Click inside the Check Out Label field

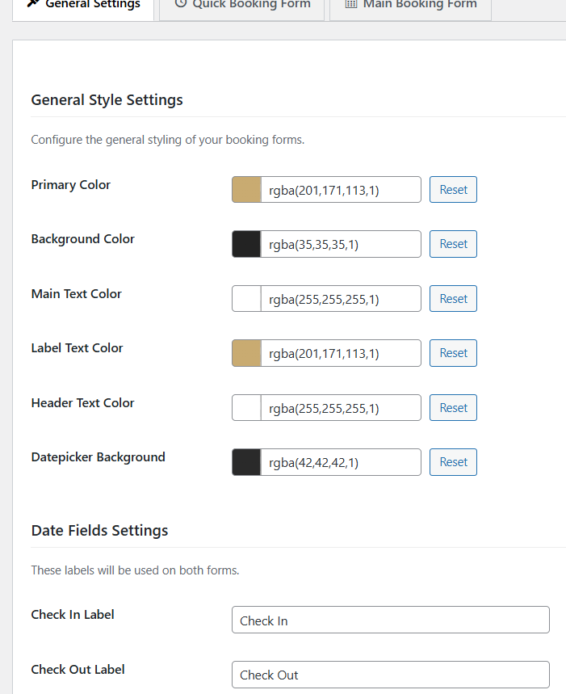(x=390, y=675)
